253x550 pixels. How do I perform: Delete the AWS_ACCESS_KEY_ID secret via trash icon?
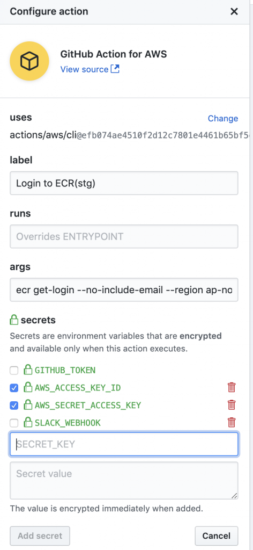pos(232,387)
